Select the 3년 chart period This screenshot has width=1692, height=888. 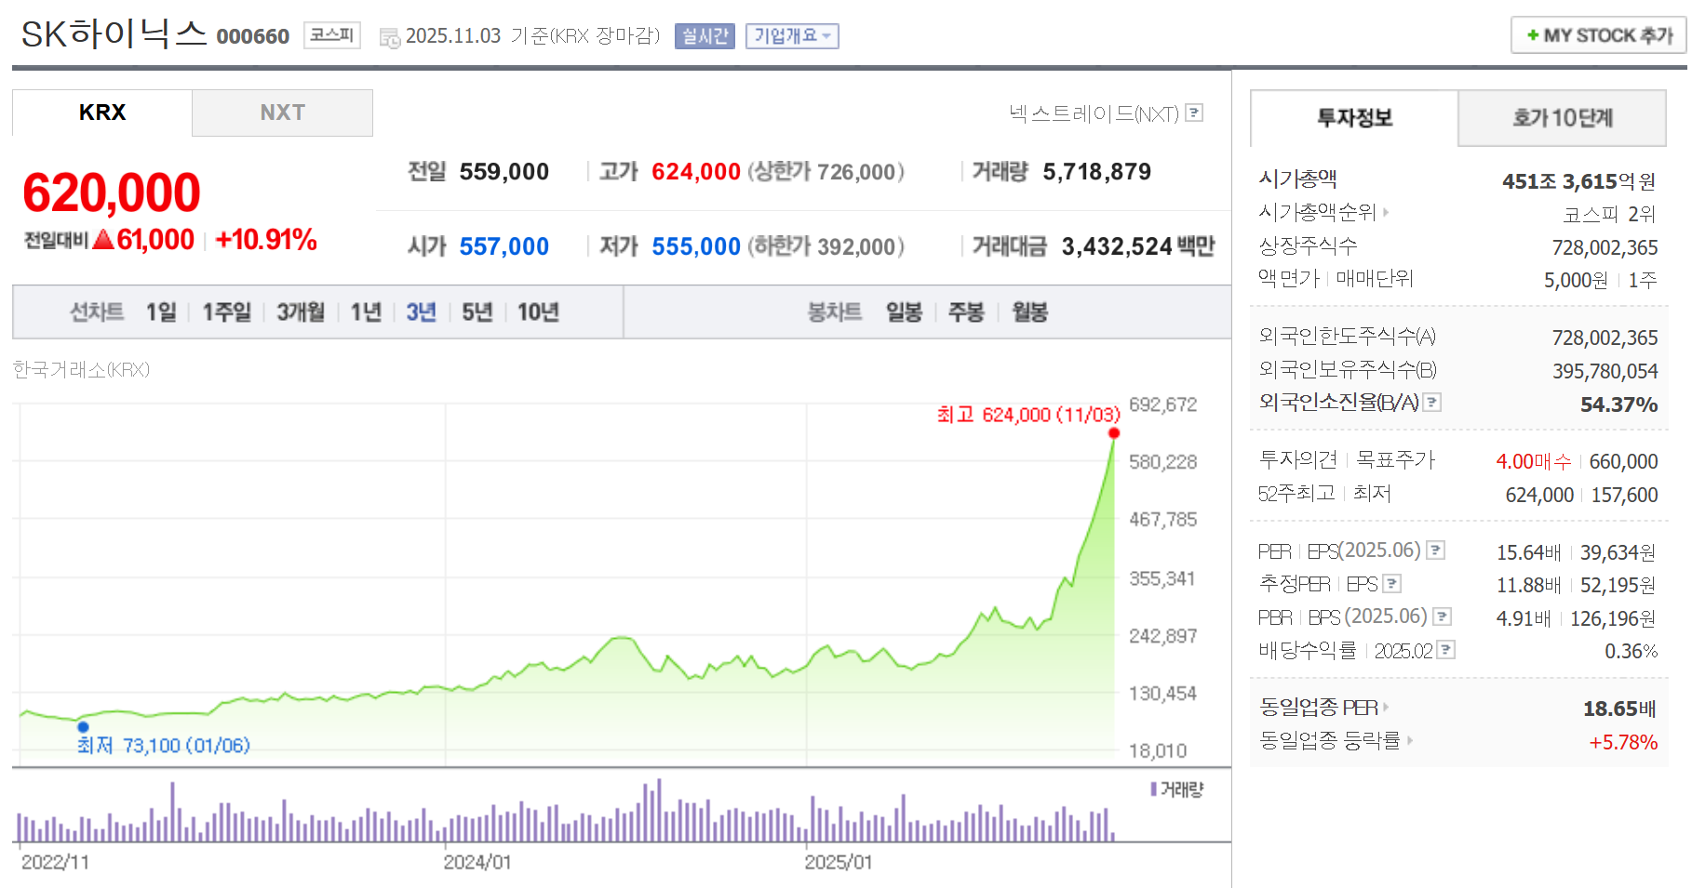point(421,312)
